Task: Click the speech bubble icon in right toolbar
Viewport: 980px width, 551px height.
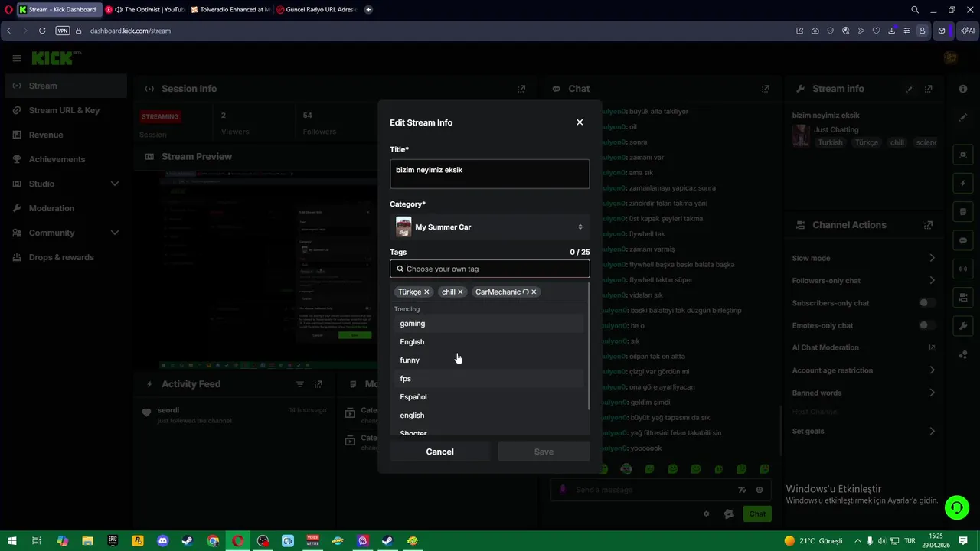Action: 963,240
